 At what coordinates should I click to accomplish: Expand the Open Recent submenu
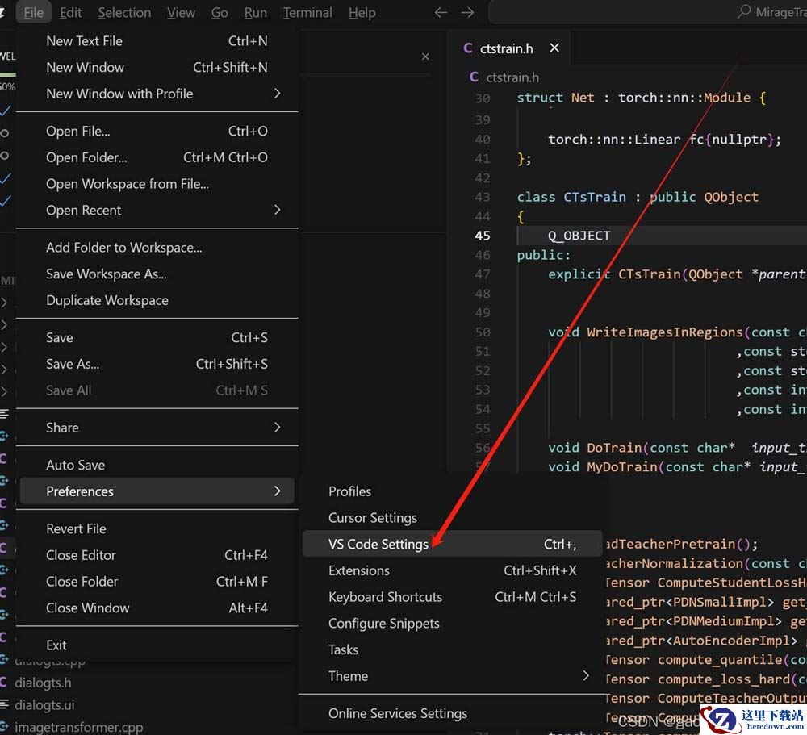157,210
